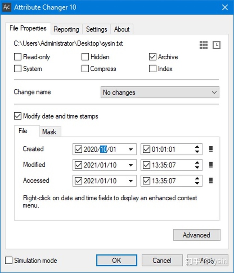Enable the Index attribute

[152, 69]
